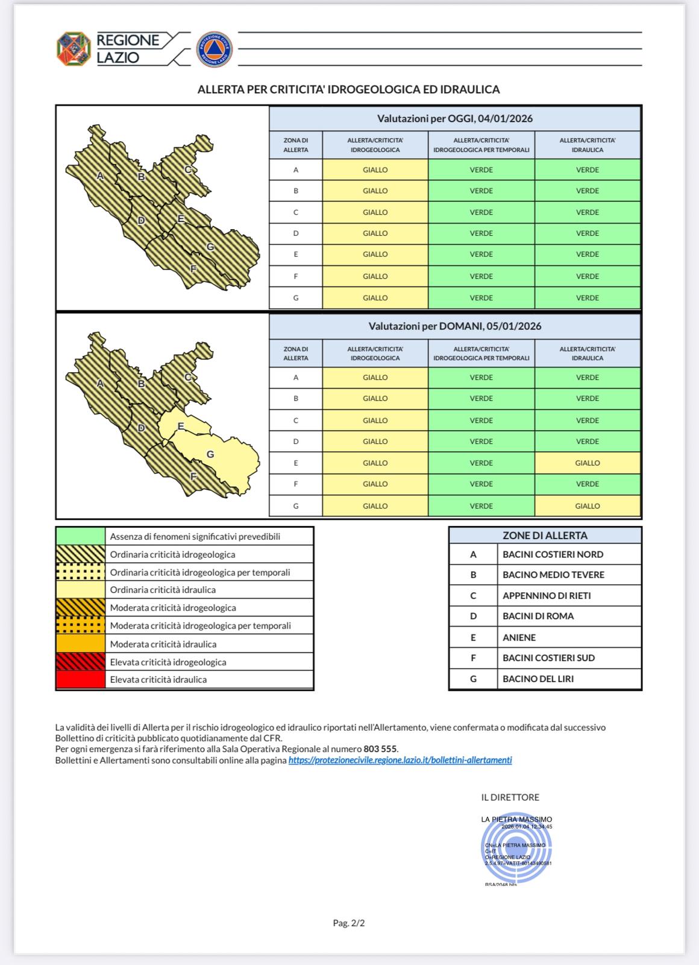Click 'BACINI COSTIERI NORD' in zone table
The width and height of the screenshot is (699, 965).
pos(553,554)
